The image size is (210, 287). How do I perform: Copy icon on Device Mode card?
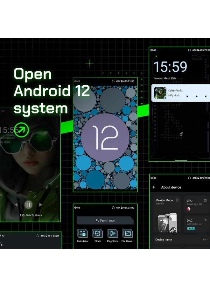click(177, 200)
